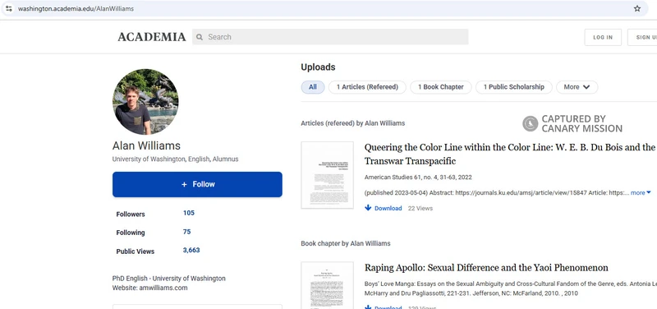657x309 pixels.
Task: Click the search magnifier icon
Action: click(x=200, y=37)
